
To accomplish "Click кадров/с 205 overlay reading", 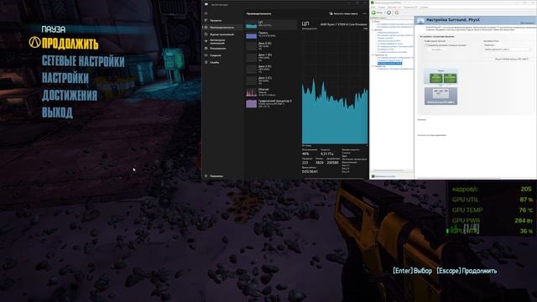I will (x=492, y=189).
